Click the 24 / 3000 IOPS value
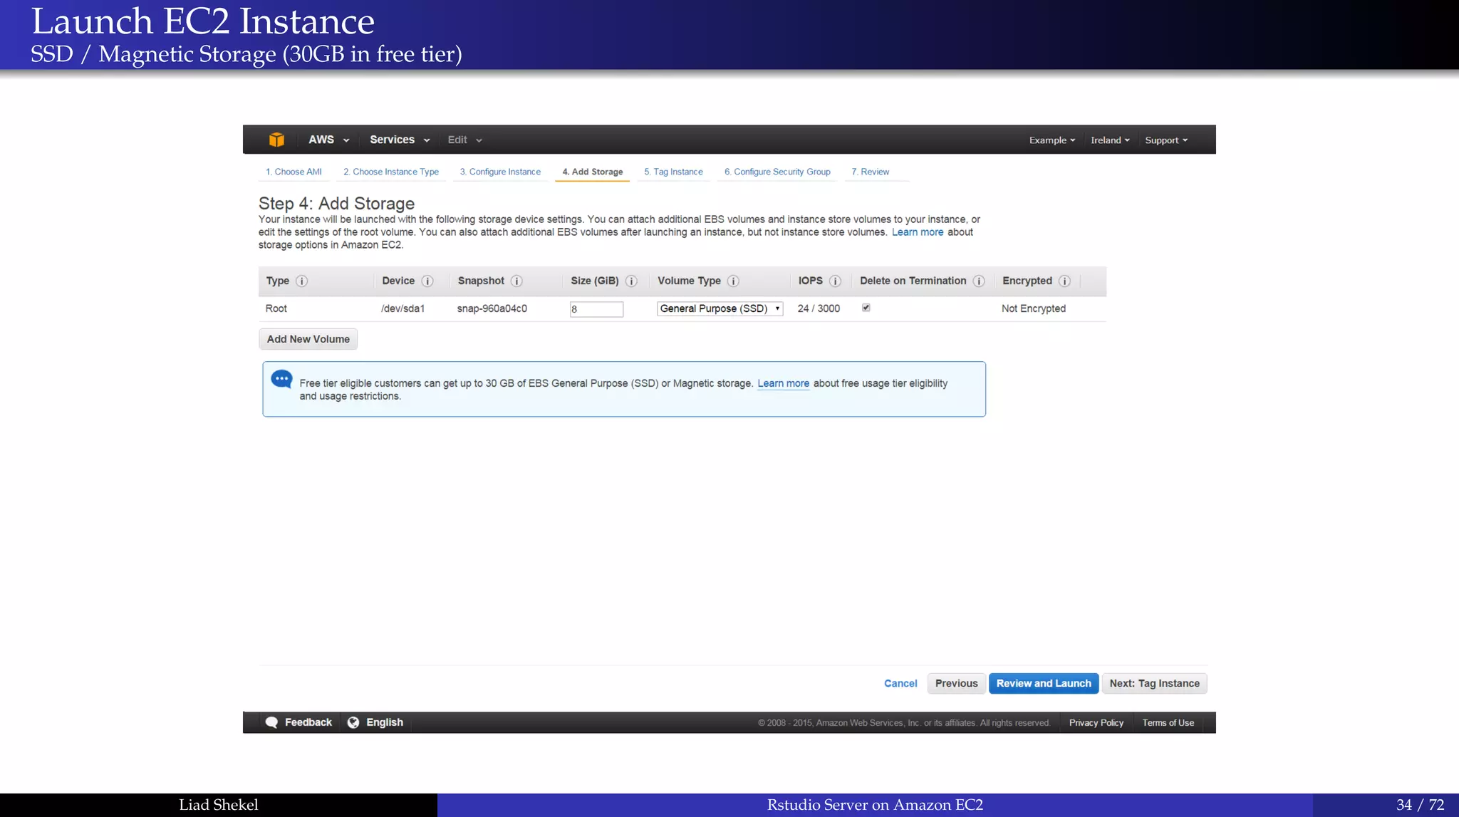 tap(819, 308)
